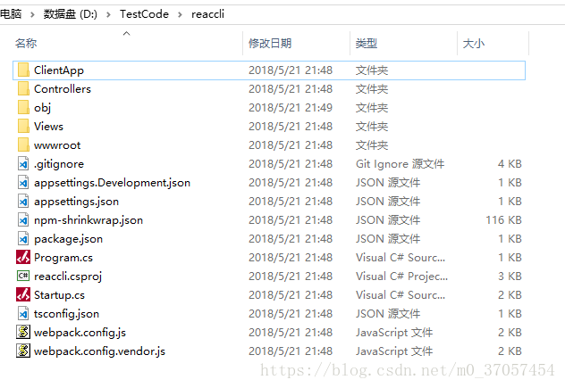
Task: Select the webpack.config.vendor.js file name
Action: 99,351
